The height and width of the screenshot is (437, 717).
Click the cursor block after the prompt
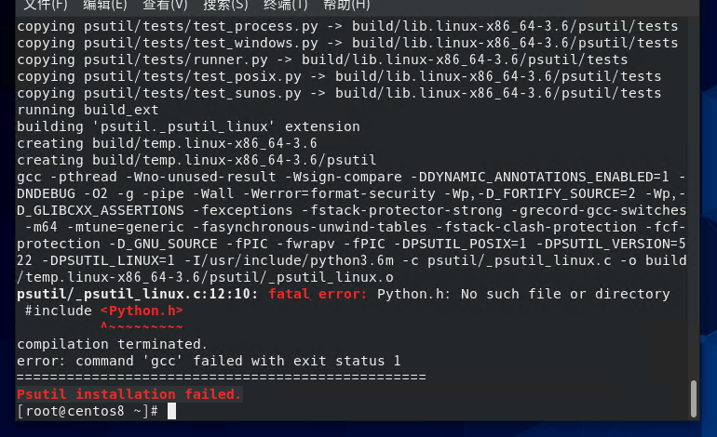(x=172, y=411)
